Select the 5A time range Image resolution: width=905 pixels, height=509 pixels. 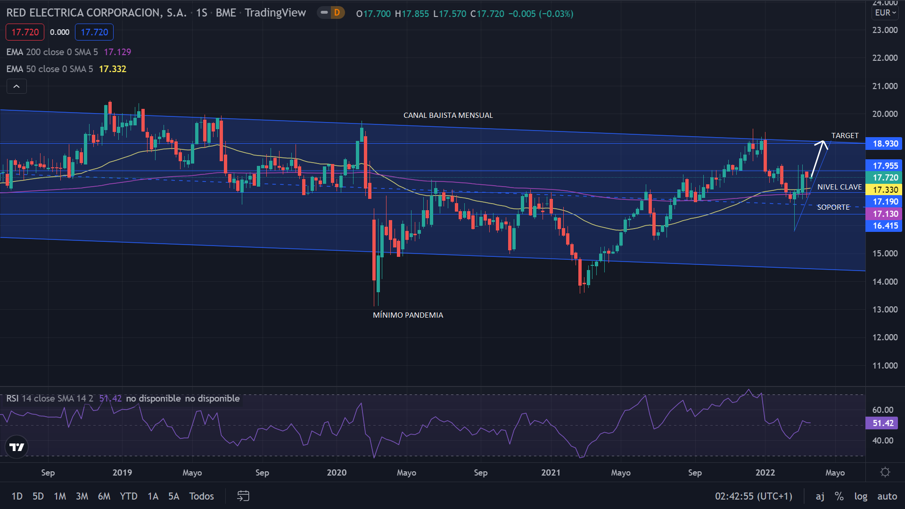174,496
